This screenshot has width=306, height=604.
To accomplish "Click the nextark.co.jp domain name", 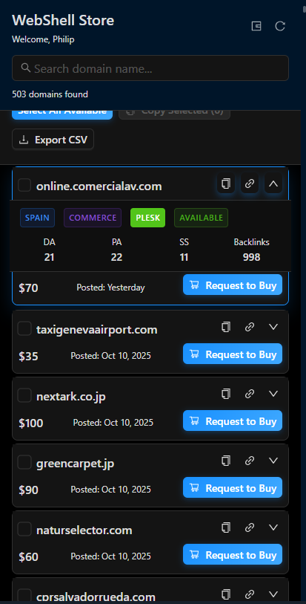I will 71,397.
